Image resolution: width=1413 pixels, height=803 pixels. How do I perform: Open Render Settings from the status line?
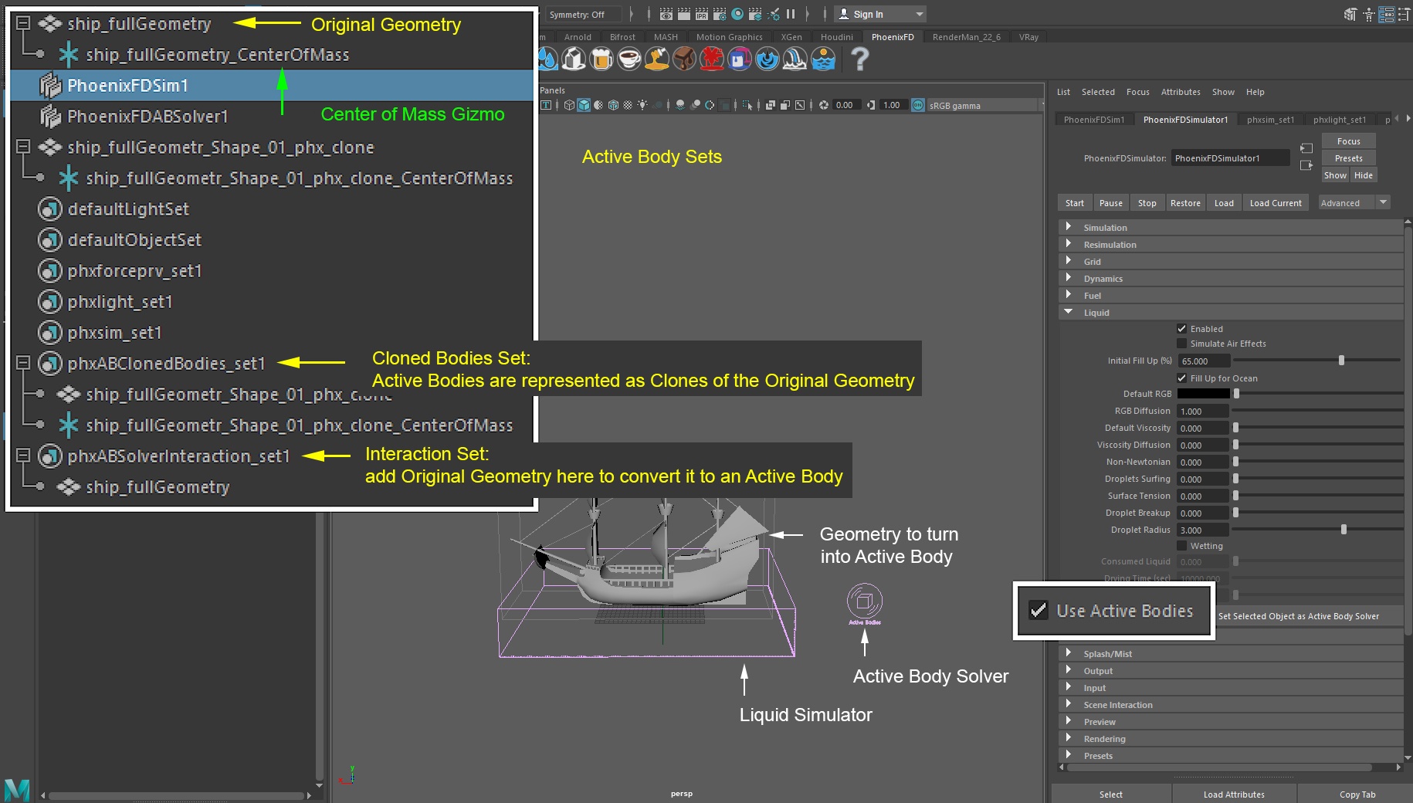tap(720, 14)
